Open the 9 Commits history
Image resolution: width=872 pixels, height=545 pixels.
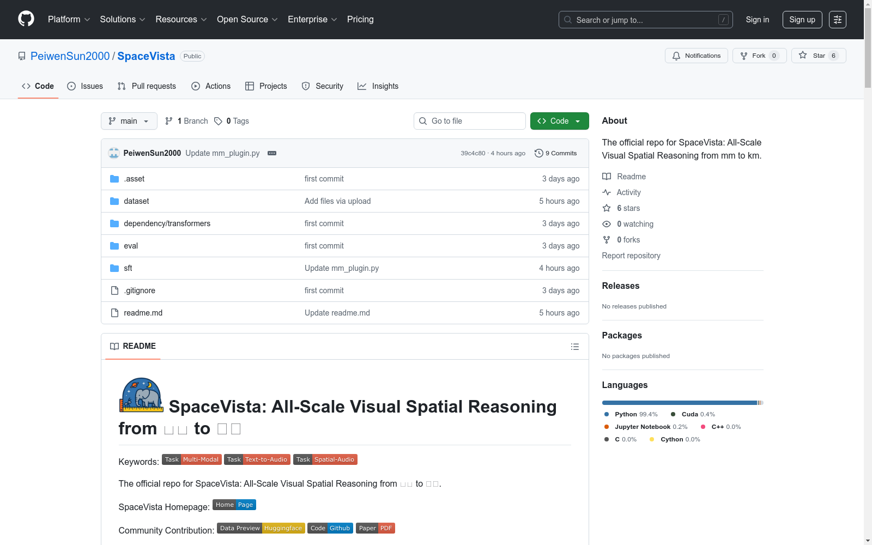(x=555, y=153)
